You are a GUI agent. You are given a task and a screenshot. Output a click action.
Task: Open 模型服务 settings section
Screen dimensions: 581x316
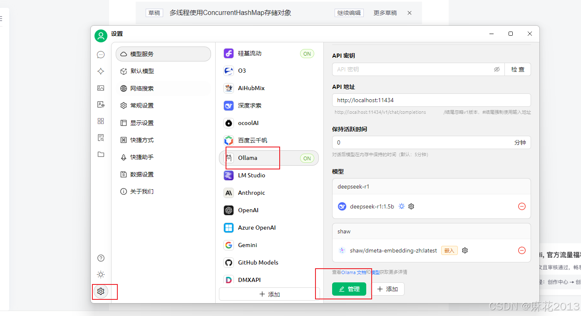click(163, 54)
